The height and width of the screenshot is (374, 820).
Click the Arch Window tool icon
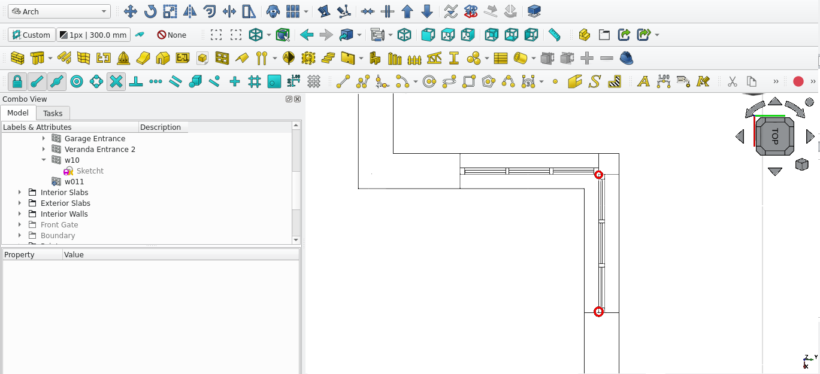(x=222, y=58)
